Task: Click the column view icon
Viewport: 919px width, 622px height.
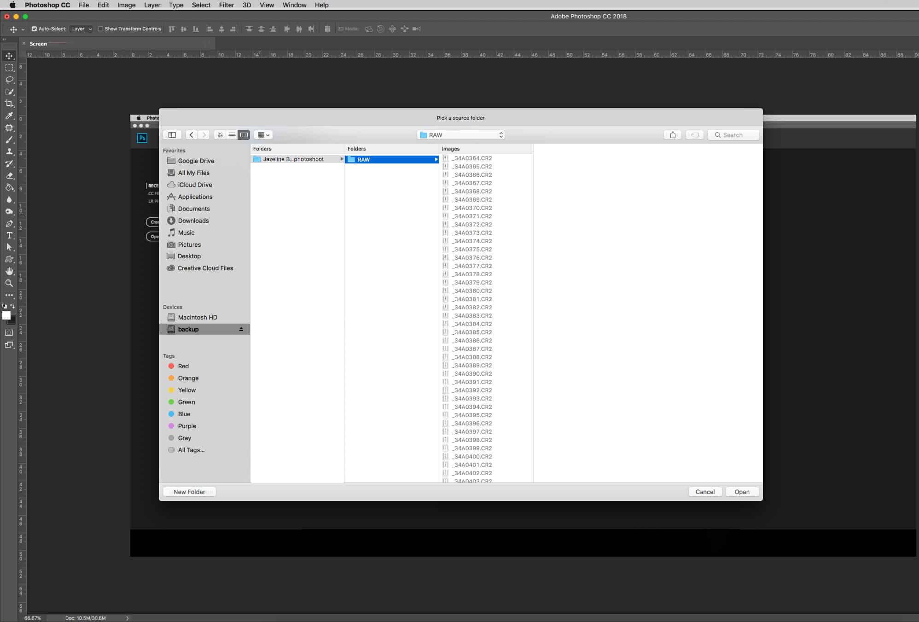Action: click(x=244, y=135)
